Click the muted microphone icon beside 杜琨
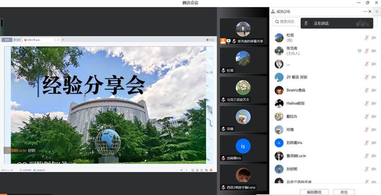Image resolution: width=381 pixels, height=195 pixels. coord(366,38)
